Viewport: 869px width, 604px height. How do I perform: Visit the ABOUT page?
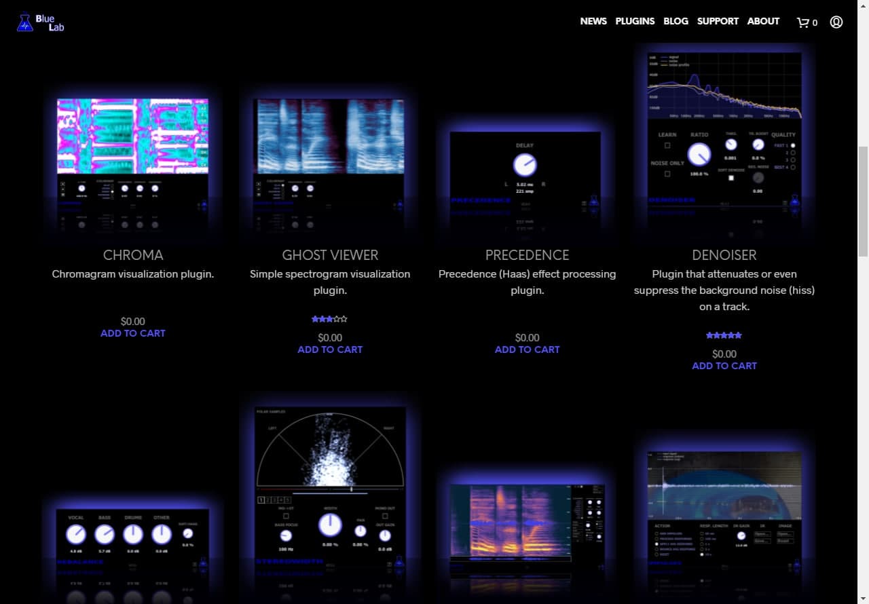[x=763, y=21]
